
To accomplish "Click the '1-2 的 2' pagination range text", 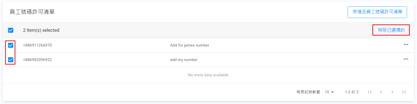I will pos(352,92).
